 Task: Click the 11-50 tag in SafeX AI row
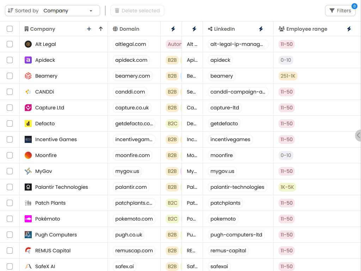point(286,266)
